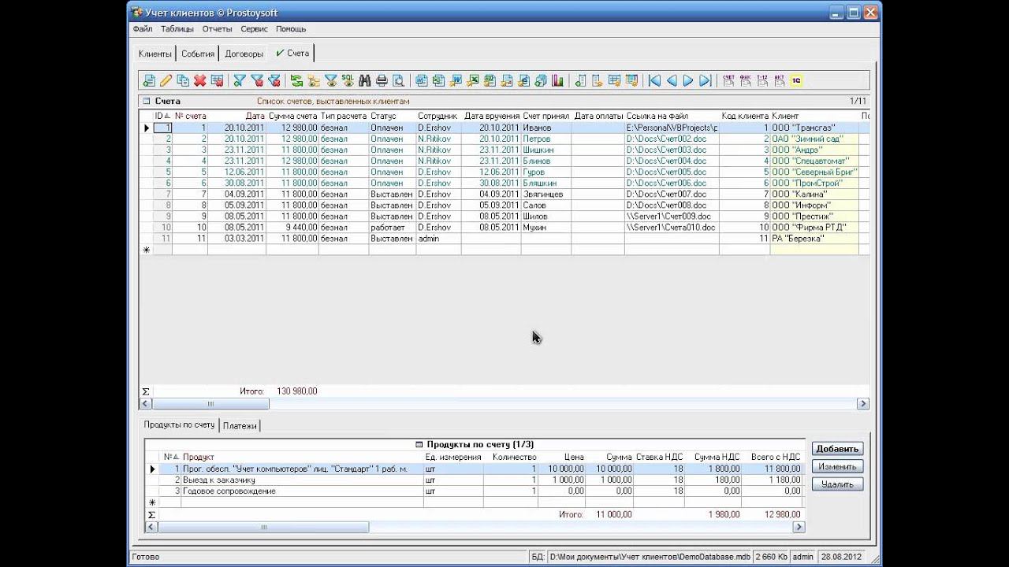Click the Сотрудник column header

(438, 116)
